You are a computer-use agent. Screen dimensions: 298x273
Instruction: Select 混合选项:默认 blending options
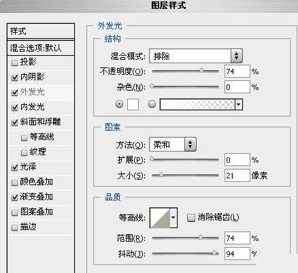click(x=41, y=48)
